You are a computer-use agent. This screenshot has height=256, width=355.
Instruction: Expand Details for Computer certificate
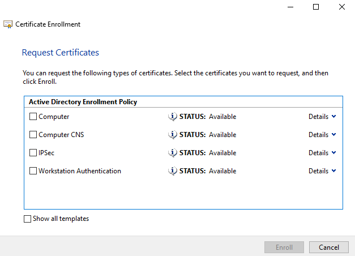tap(322, 117)
